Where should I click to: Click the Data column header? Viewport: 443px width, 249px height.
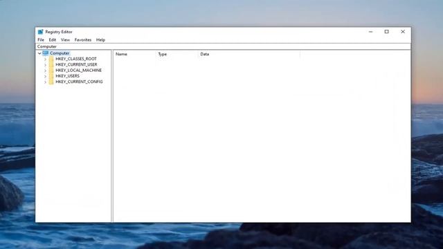(x=249, y=54)
